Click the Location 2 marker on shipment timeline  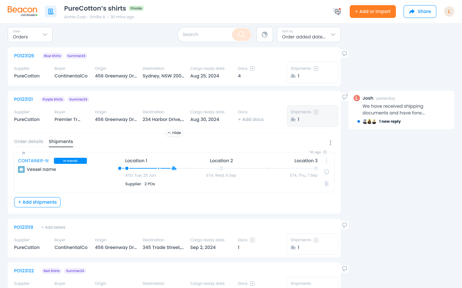(221, 168)
